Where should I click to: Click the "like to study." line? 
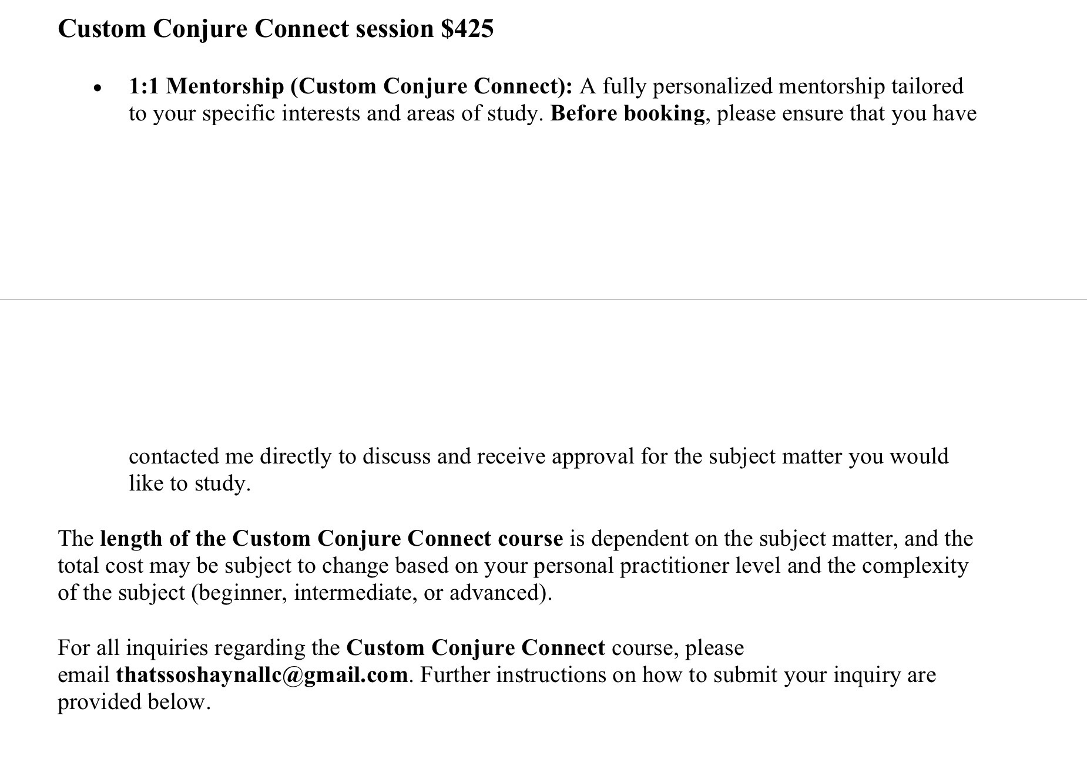(x=189, y=483)
